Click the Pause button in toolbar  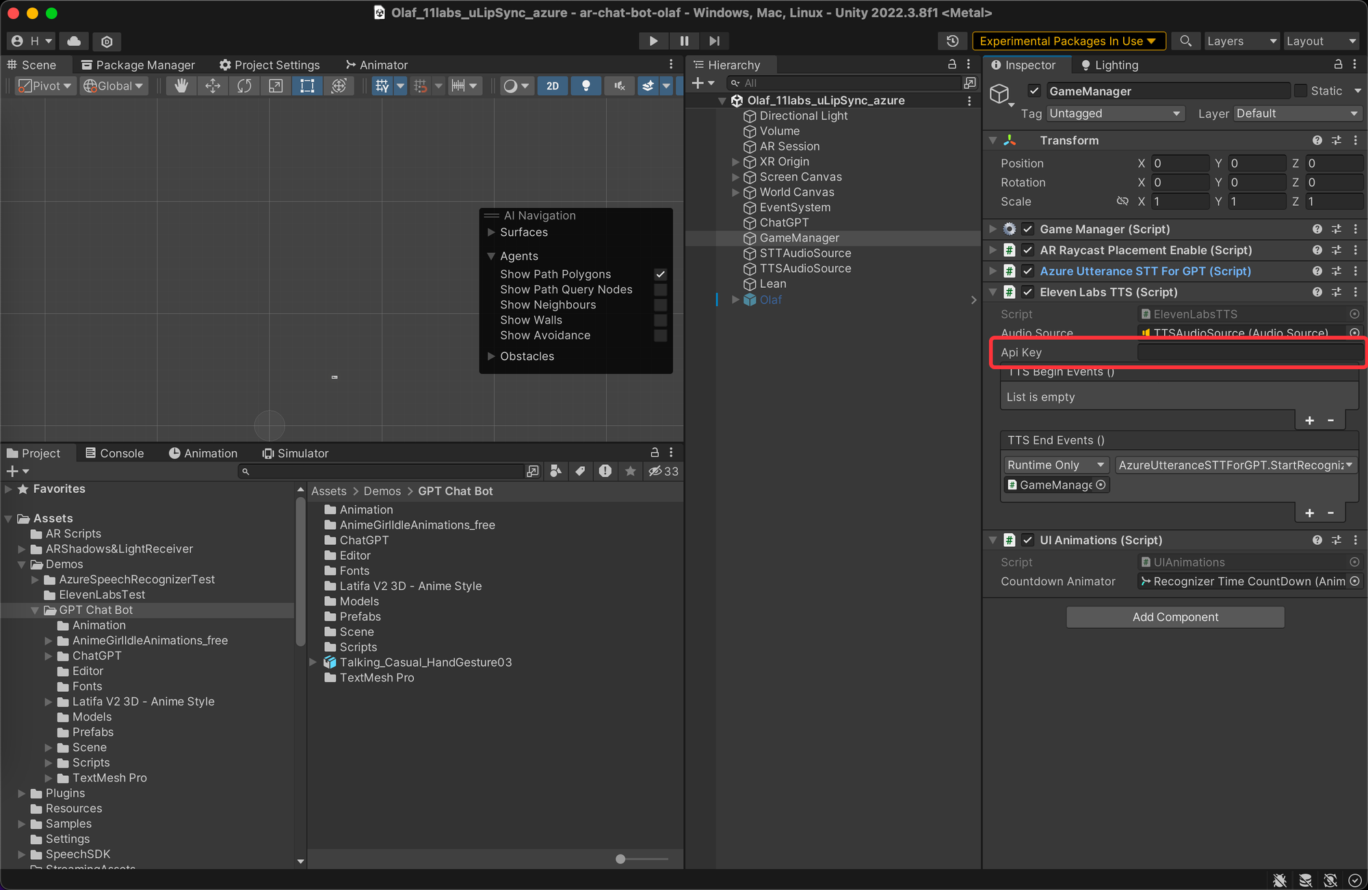pyautogui.click(x=684, y=41)
